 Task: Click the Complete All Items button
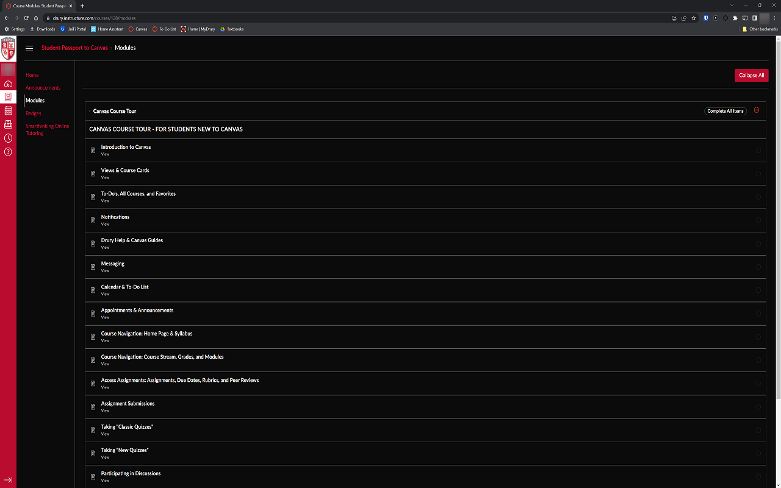click(725, 111)
